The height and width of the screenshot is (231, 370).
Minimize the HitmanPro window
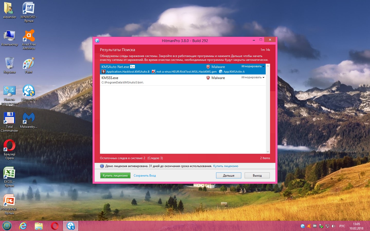click(254, 40)
